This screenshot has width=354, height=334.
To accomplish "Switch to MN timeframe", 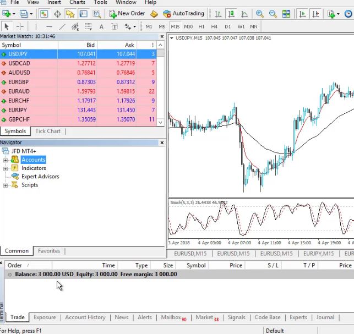I will pyautogui.click(x=254, y=26).
